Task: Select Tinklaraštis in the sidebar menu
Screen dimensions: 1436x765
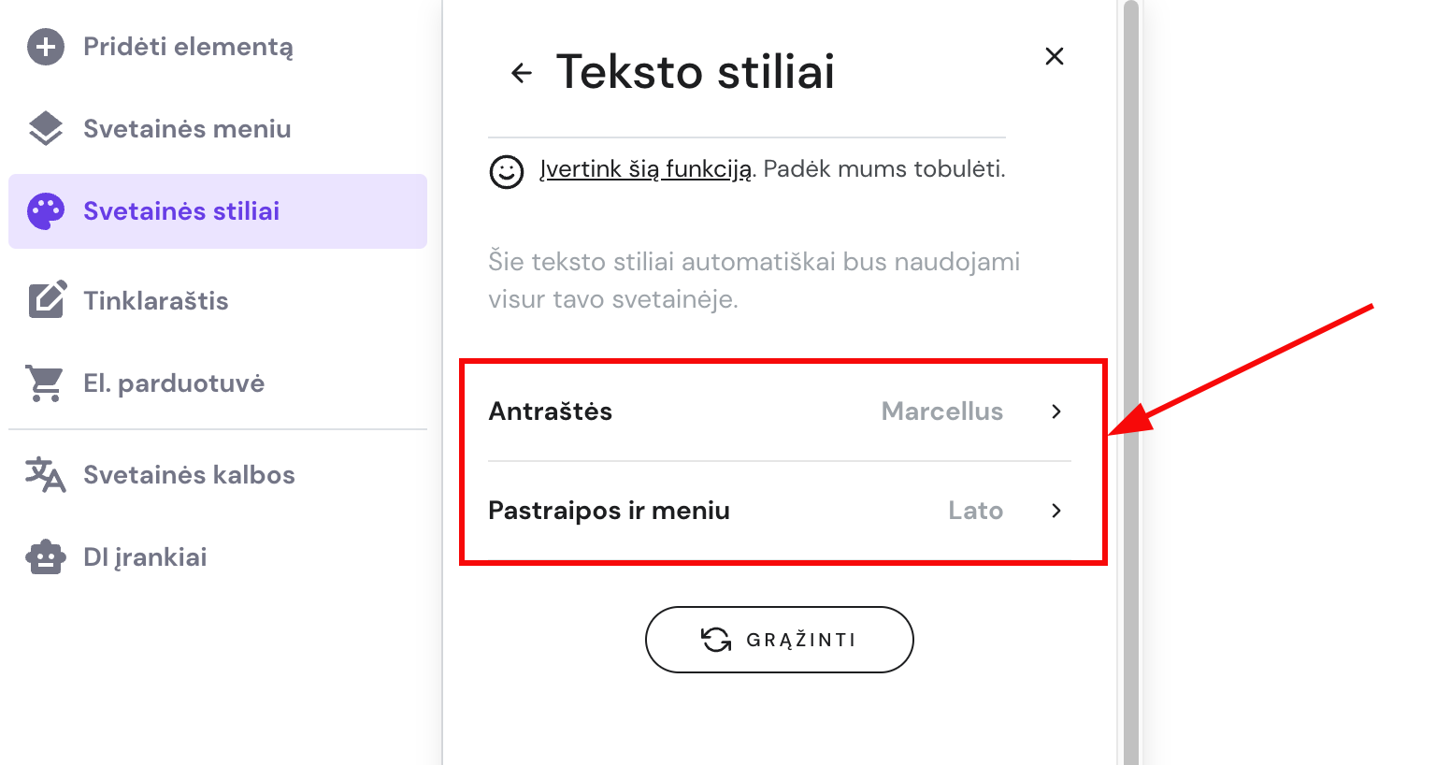Action: [156, 301]
